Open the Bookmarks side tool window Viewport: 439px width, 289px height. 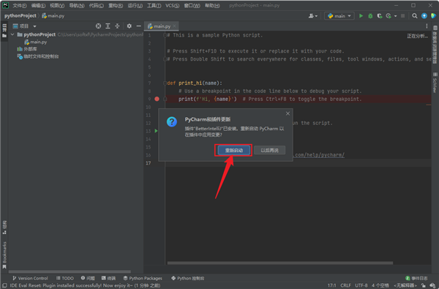(x=4, y=255)
